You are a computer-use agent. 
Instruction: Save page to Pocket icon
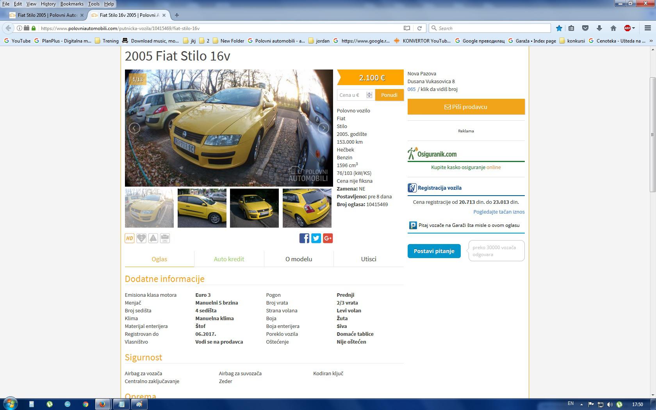pyautogui.click(x=585, y=28)
